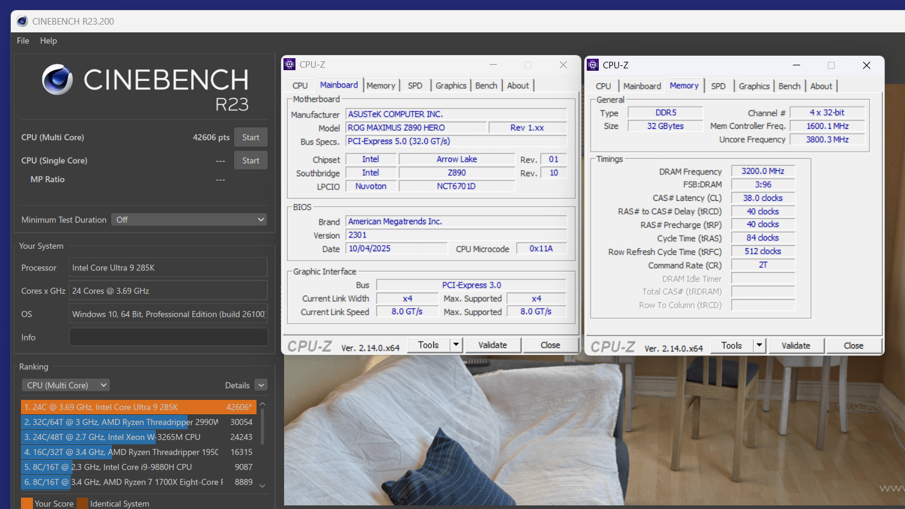Open the File menu in Cinebench
This screenshot has height=509, width=905.
point(23,41)
